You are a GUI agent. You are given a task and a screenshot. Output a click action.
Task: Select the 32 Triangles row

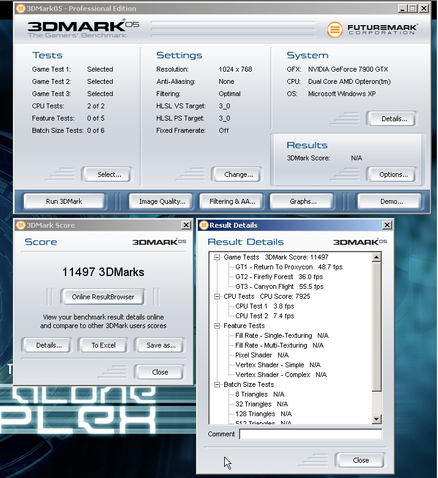[x=262, y=404]
